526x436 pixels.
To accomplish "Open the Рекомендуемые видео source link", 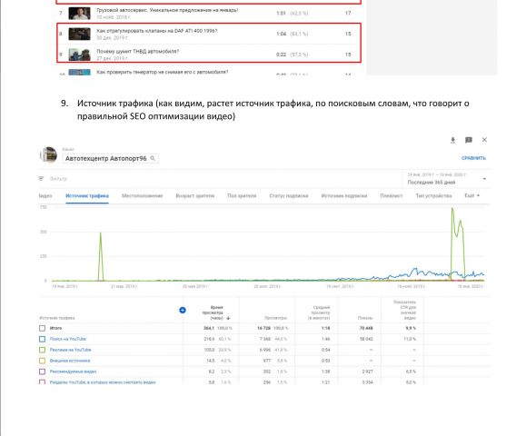I will click(73, 372).
